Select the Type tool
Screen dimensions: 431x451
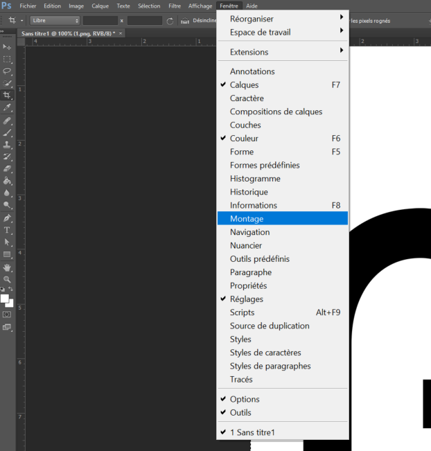[x=7, y=230]
